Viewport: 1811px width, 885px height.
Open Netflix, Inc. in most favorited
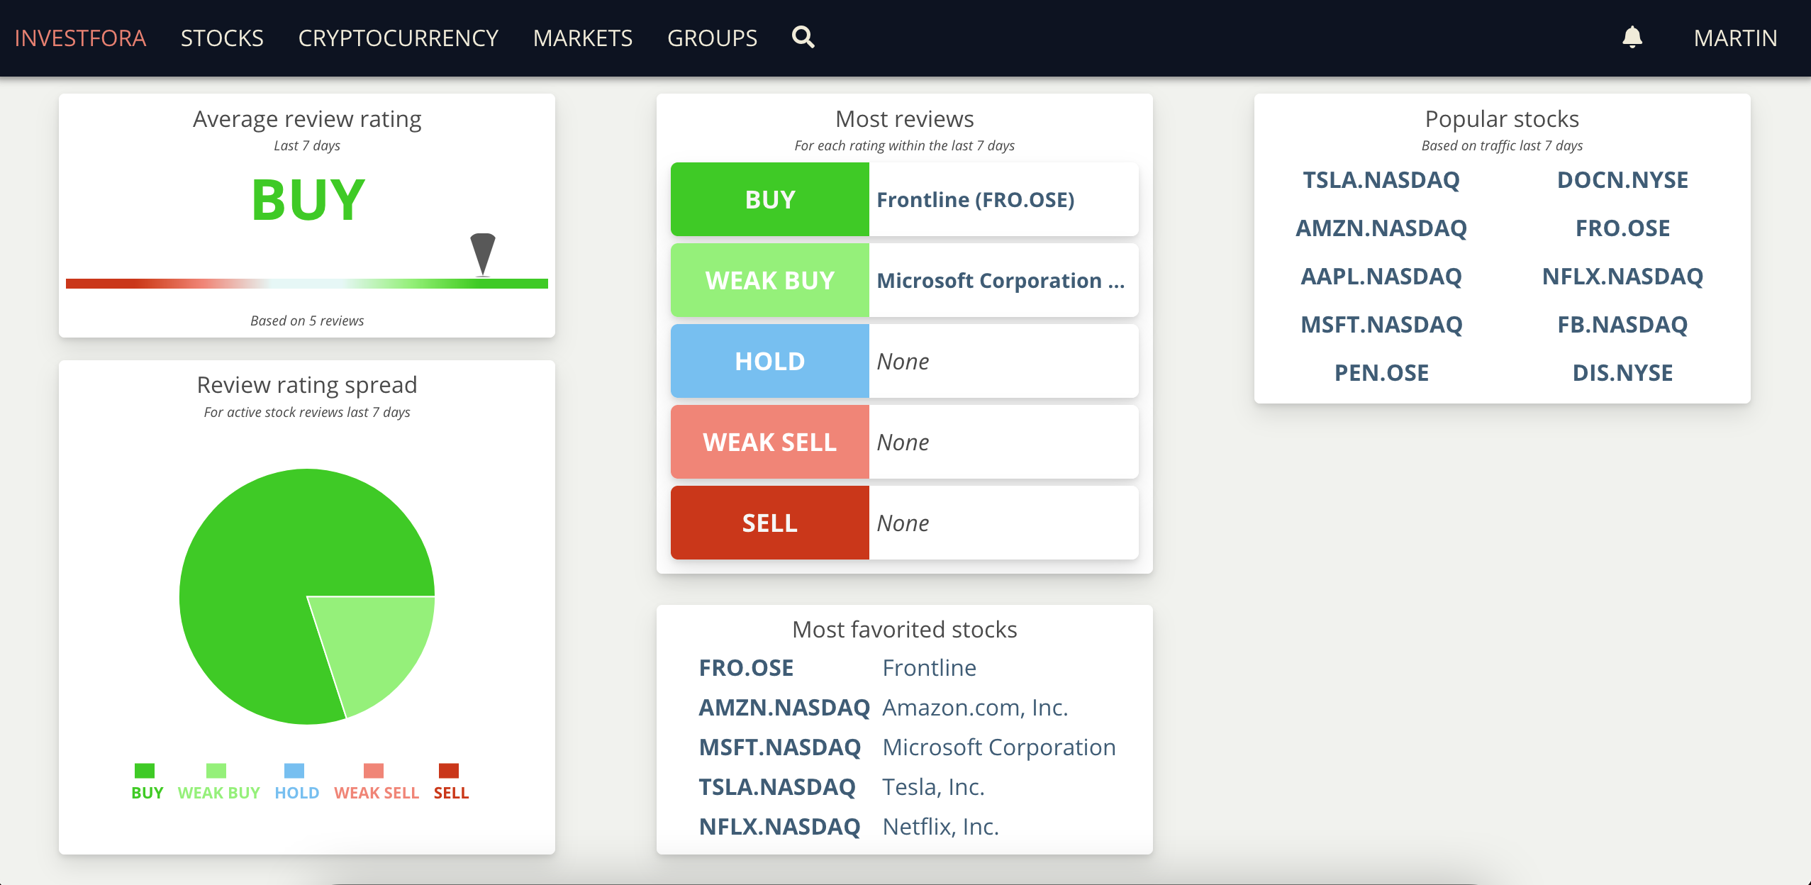pyautogui.click(x=940, y=827)
